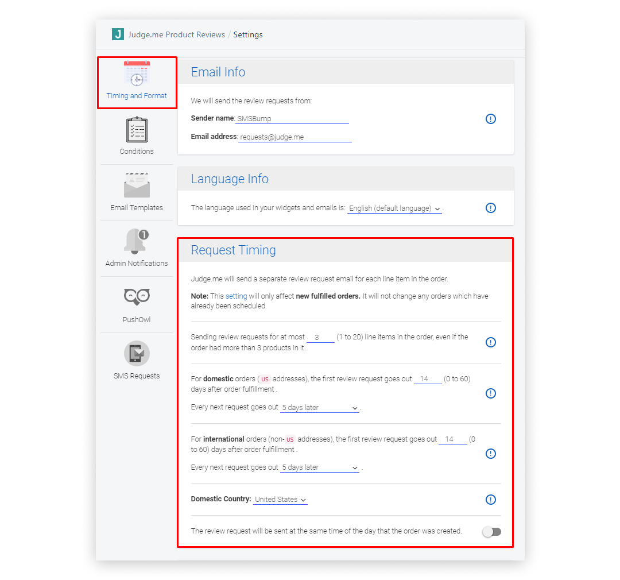Click the maximum line items input field
620x580 pixels.
[321, 338]
